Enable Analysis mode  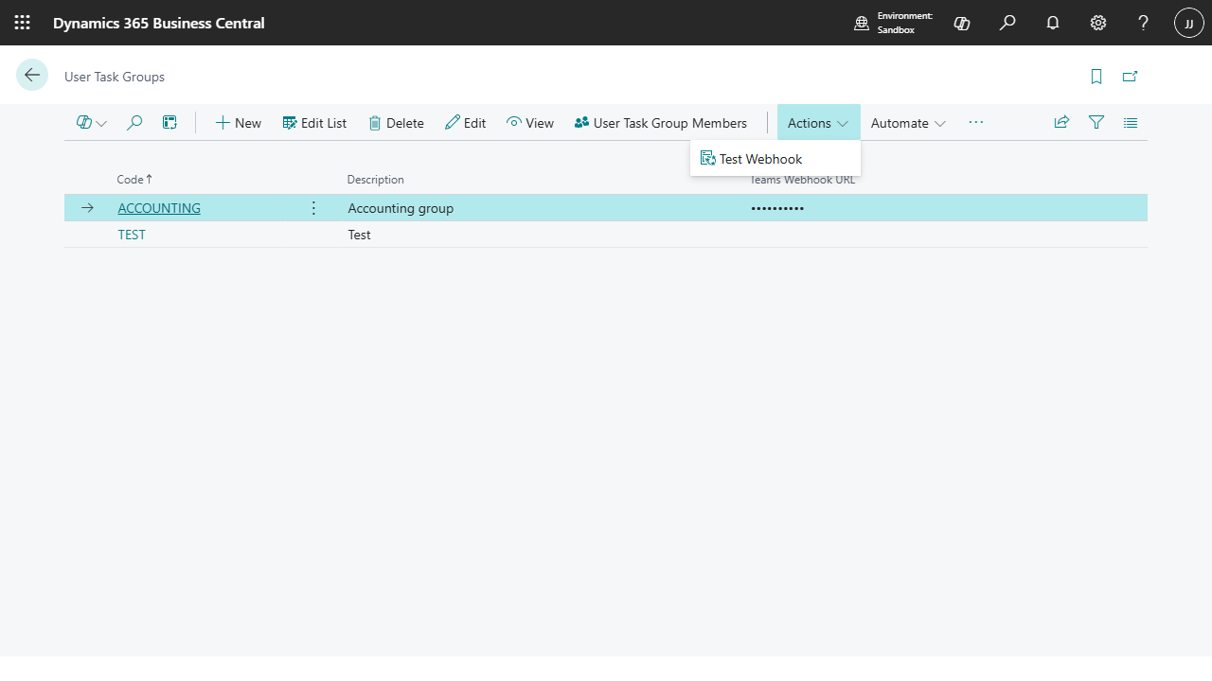pyautogui.click(x=169, y=122)
